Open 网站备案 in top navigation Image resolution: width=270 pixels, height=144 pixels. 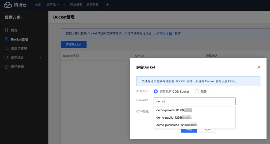(x=76, y=5)
